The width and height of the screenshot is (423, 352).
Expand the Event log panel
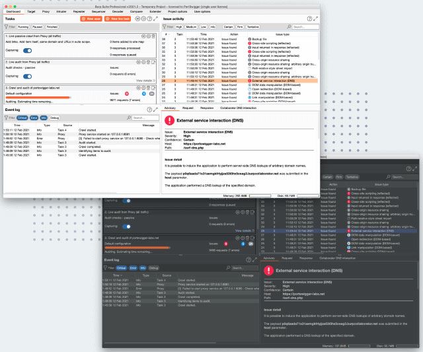(x=156, y=110)
